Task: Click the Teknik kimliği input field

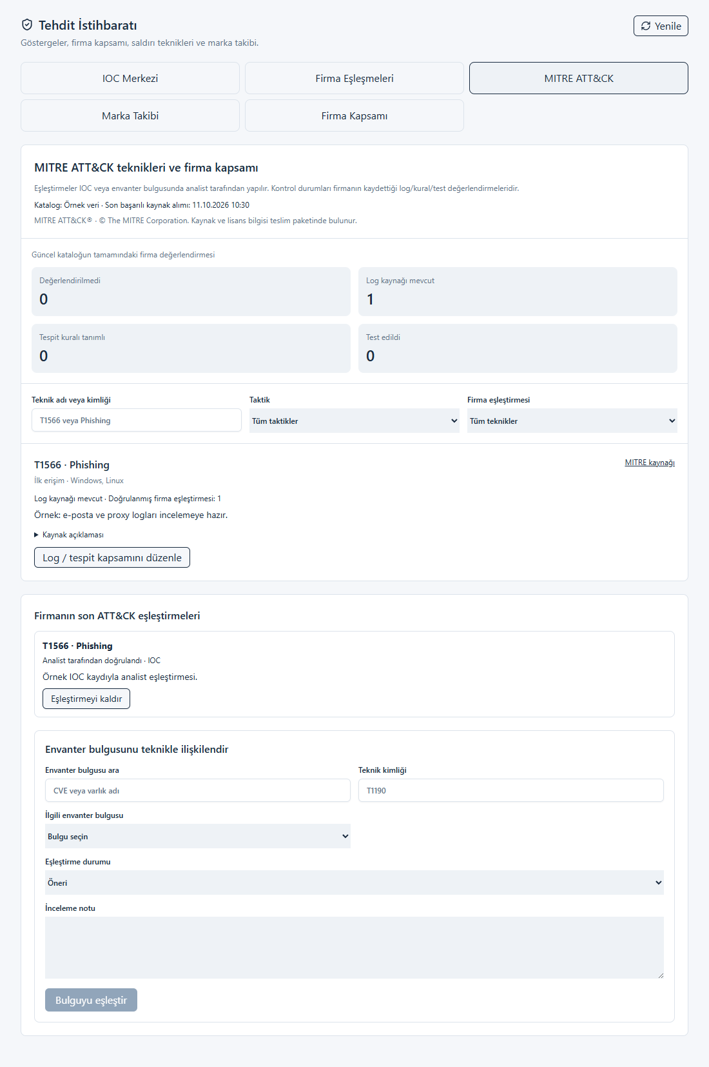Action: click(511, 790)
